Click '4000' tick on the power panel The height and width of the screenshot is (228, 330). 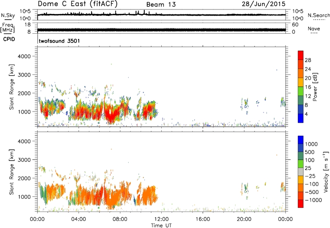(x=24, y=56)
